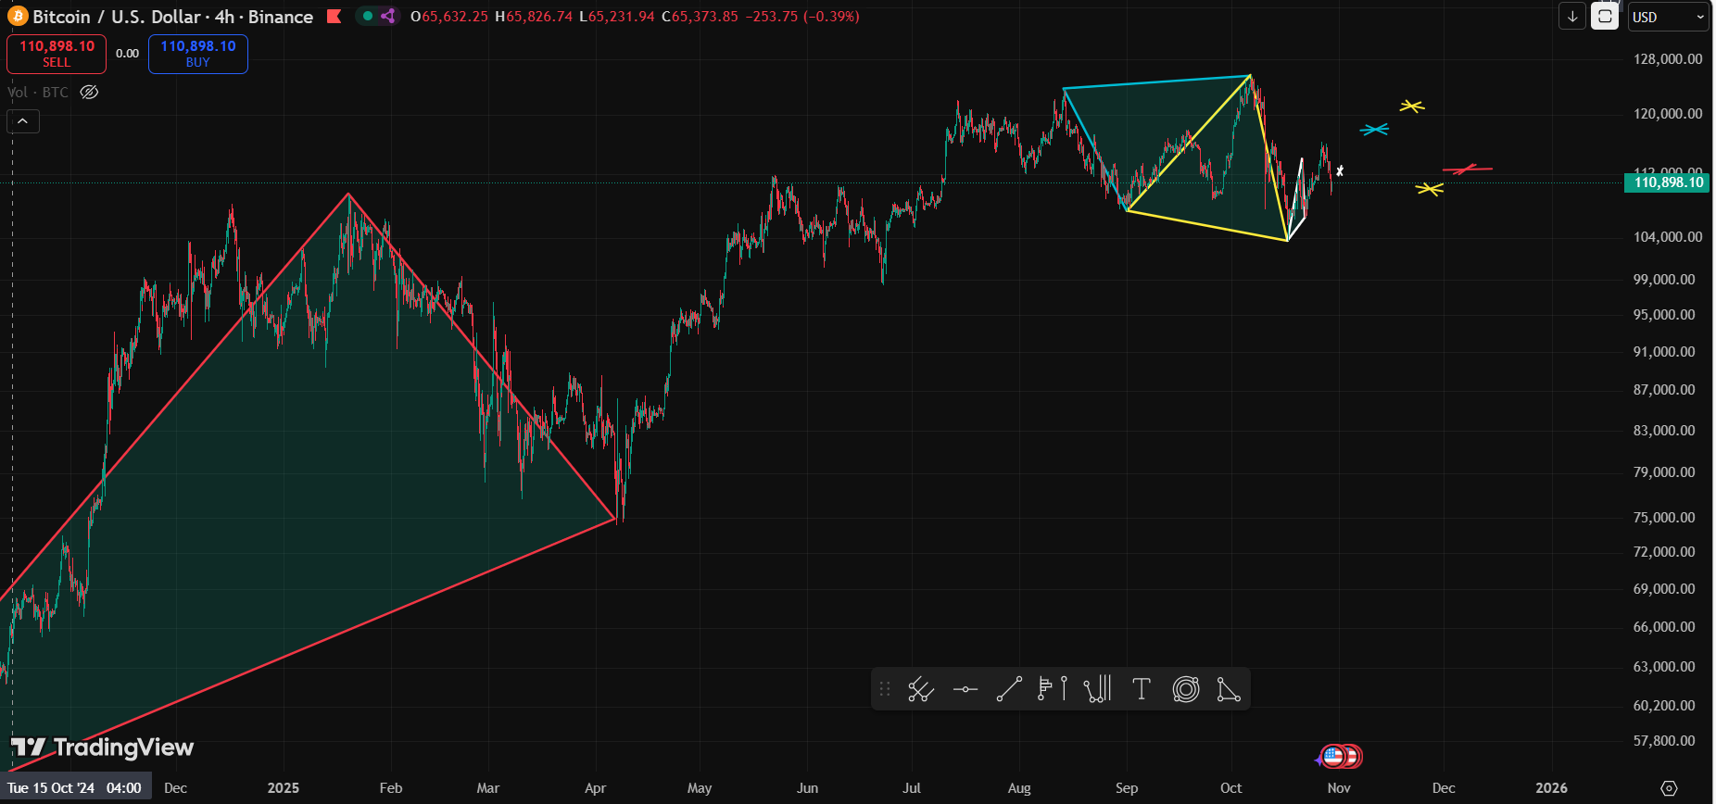1716x804 pixels.
Task: Click the 79,000.00 price axis label
Action: click(1664, 472)
